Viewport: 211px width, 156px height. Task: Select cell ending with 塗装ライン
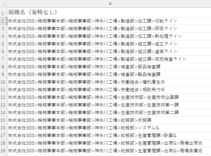(109, 52)
